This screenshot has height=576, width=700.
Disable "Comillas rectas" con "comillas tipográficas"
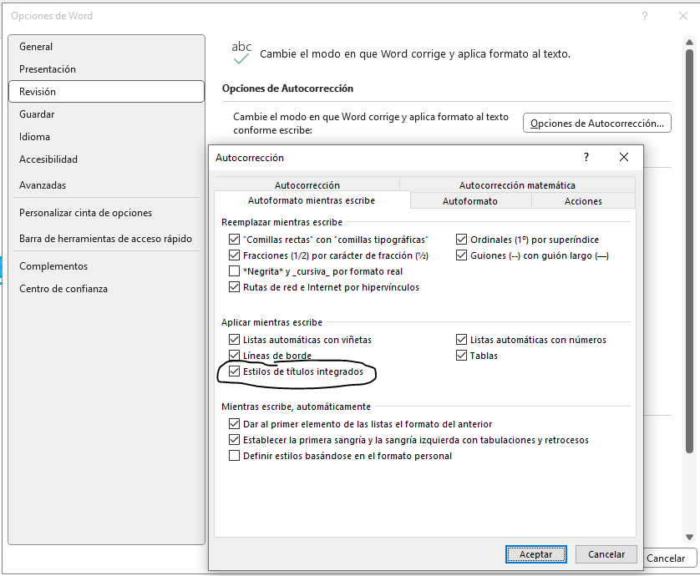[x=235, y=239]
